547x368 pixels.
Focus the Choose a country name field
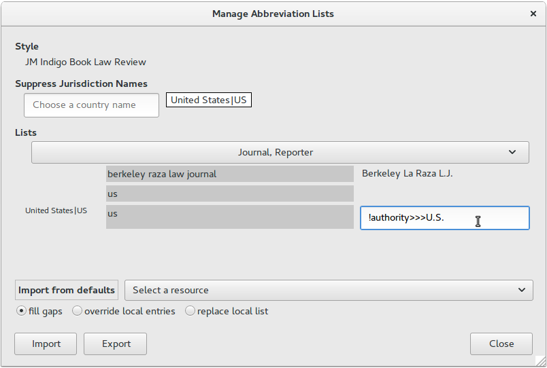tap(91, 105)
